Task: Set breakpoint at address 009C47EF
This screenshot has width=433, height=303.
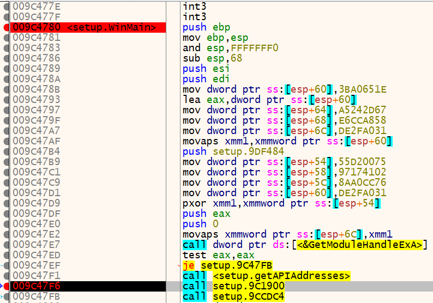Action: pyautogui.click(x=6, y=265)
